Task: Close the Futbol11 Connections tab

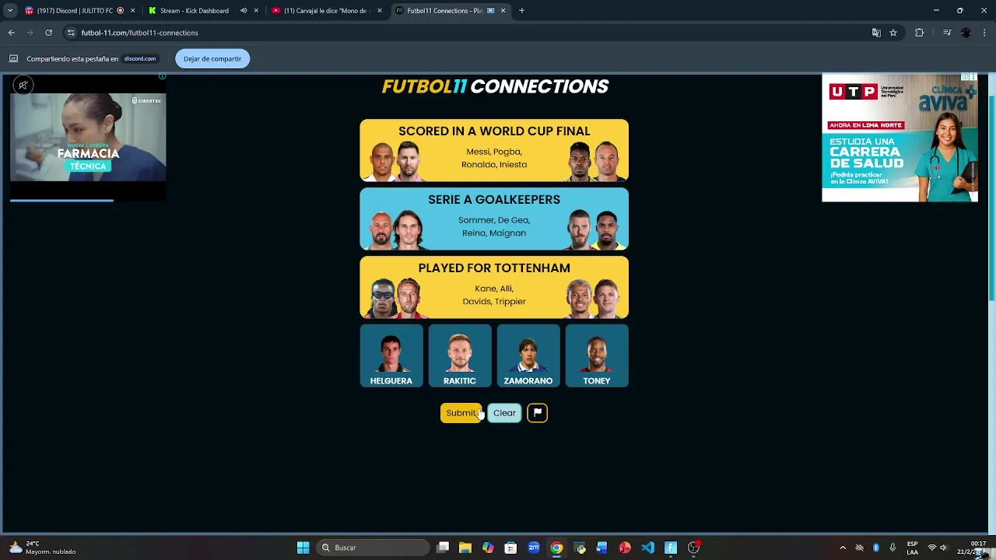Action: tap(503, 11)
